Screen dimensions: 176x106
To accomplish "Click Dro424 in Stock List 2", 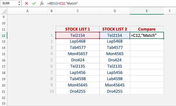I will [x=115, y=60].
